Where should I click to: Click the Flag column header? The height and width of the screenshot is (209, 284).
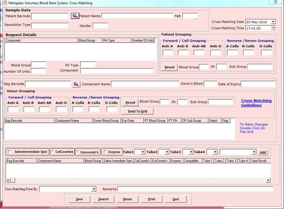[226, 121]
